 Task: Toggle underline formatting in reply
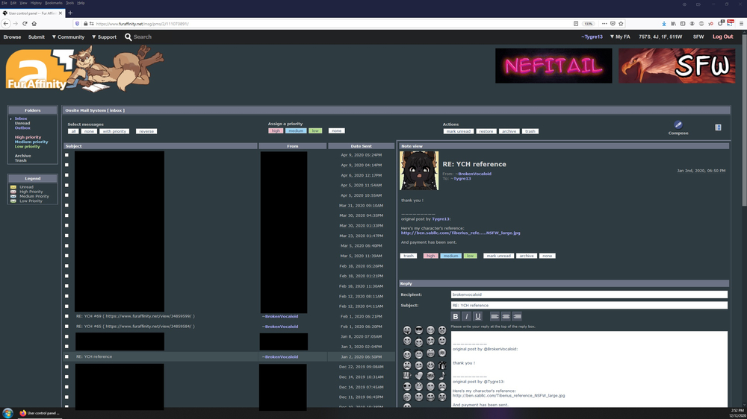click(478, 316)
